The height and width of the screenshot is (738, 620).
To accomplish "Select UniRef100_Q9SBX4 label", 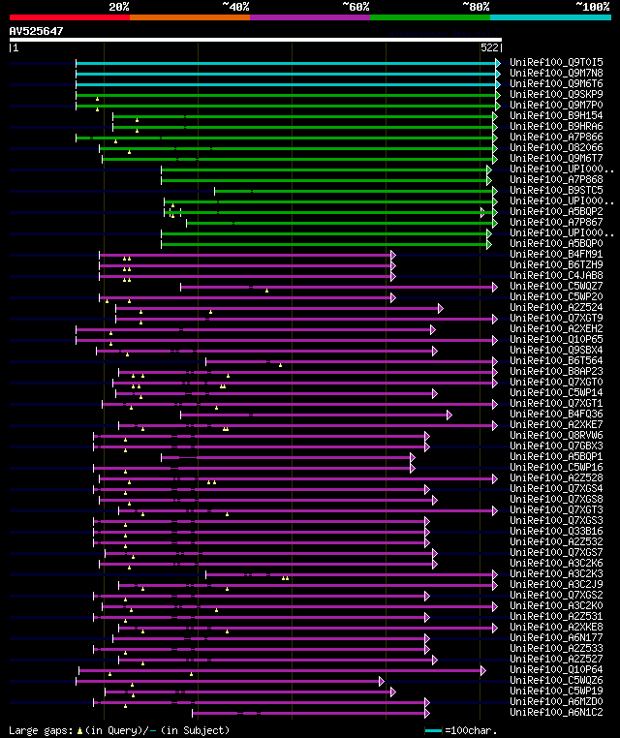I will (x=556, y=351).
